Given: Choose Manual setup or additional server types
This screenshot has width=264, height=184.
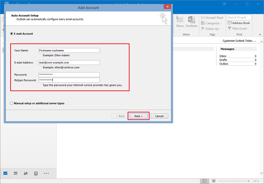Looking at the screenshot, I should 11,103.
